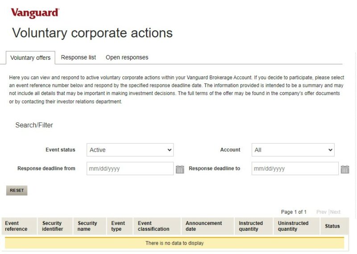The height and width of the screenshot is (254, 357).
Task: Click the Response deadline to date field
Action: pyautogui.click(x=295, y=169)
